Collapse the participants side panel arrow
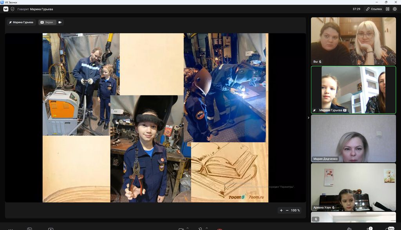 pos(308,118)
